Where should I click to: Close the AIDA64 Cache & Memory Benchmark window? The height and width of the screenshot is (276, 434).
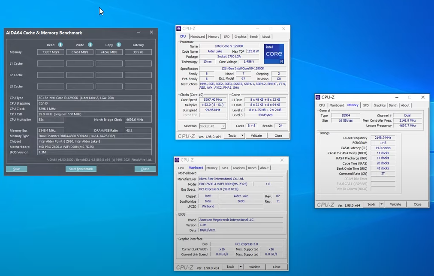(151, 32)
